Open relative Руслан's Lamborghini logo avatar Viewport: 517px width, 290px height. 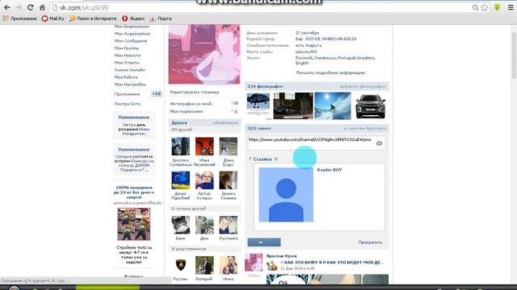[x=181, y=265]
